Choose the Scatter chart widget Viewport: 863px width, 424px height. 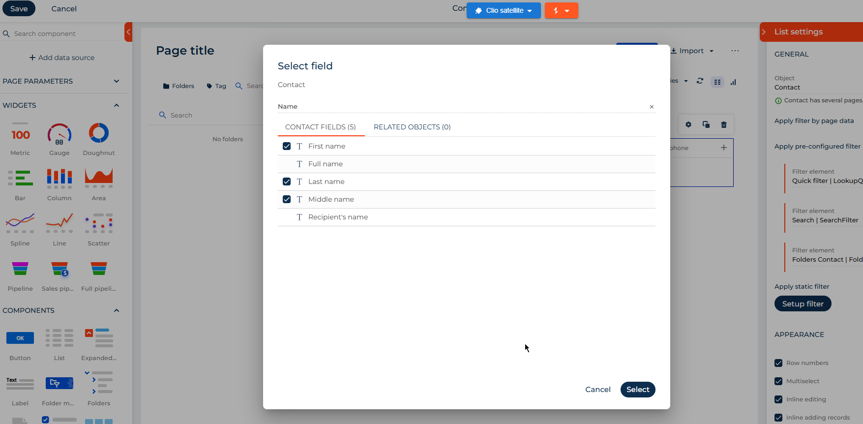(98, 224)
